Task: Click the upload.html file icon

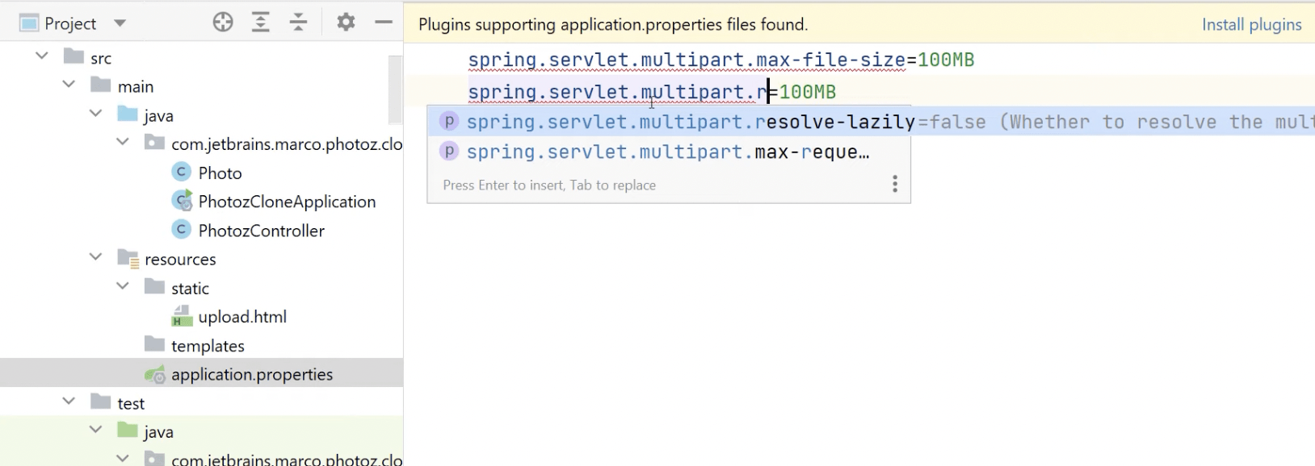Action: tap(182, 317)
